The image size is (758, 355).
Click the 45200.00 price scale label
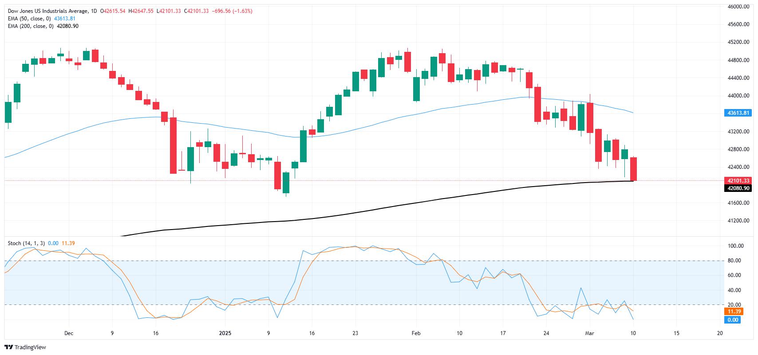point(739,42)
